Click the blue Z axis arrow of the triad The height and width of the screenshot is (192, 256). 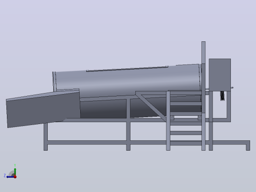click(x=10, y=177)
